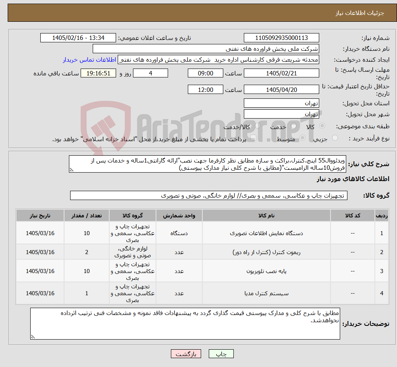This screenshot has width=397, height=367.
Task: Select the متوسط purchase type radio
Action: pos(302,138)
